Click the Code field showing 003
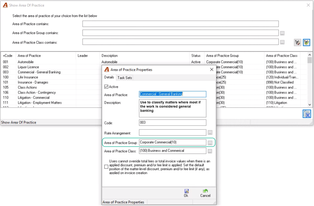The height and width of the screenshot is (206, 314). pos(172,123)
